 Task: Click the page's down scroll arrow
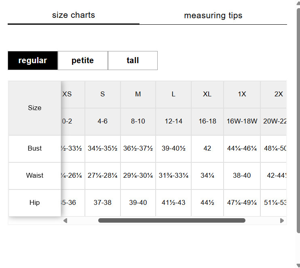tap(298, 265)
